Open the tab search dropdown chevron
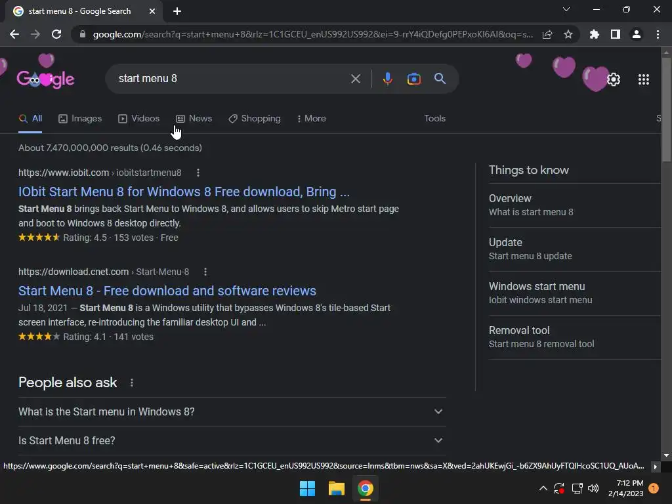 tap(566, 9)
